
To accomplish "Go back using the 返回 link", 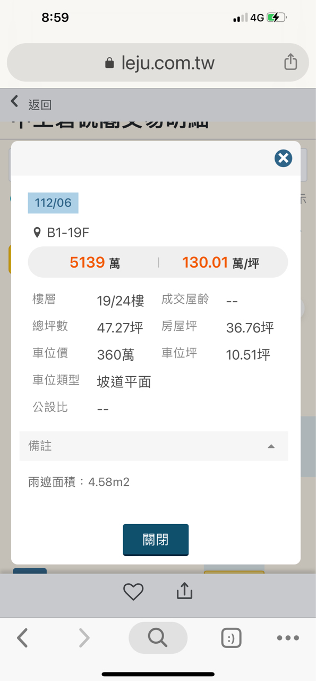I will click(x=40, y=105).
